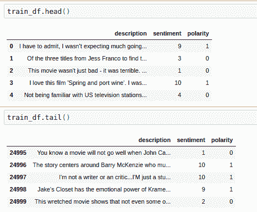Click the description header in head table

tap(130, 33)
